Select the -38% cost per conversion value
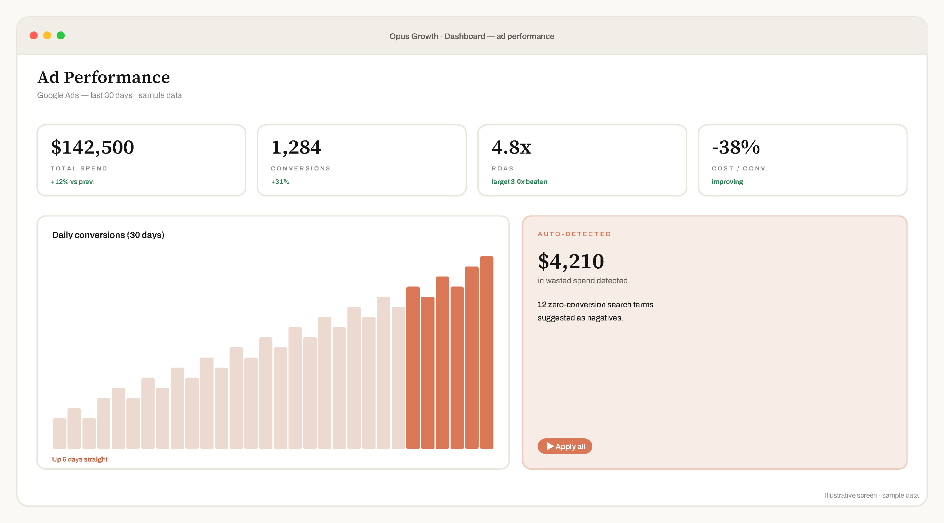This screenshot has height=523, width=944. click(736, 148)
